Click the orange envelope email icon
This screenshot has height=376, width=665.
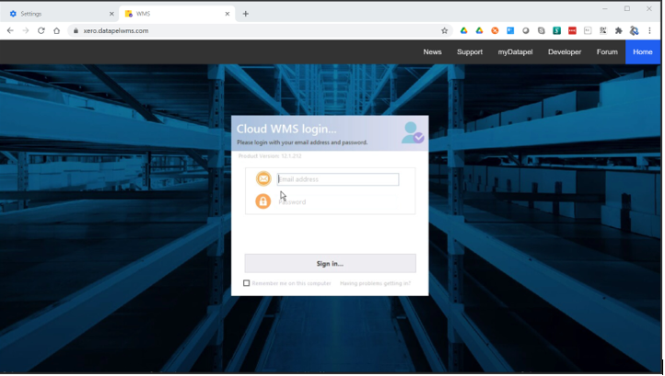tap(262, 178)
